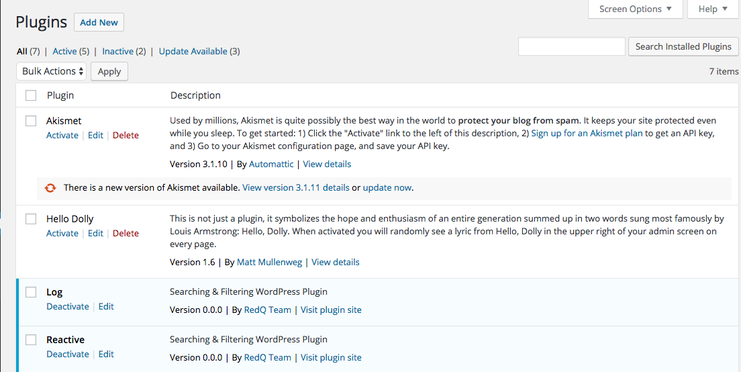The height and width of the screenshot is (372, 741).
Task: Open the Bulk Actions dropdown
Action: 52,71
